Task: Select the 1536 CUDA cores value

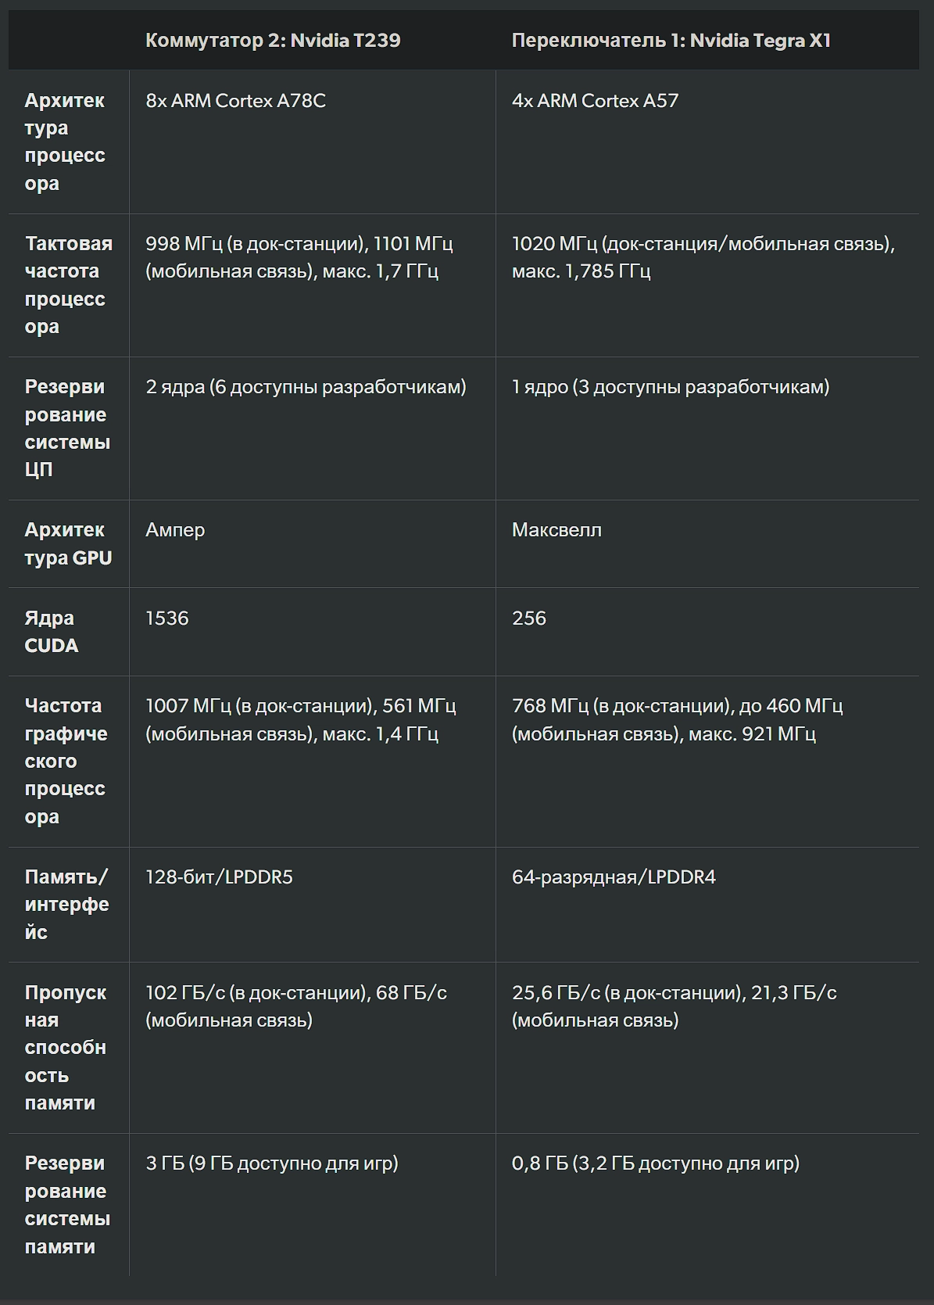Action: (167, 618)
